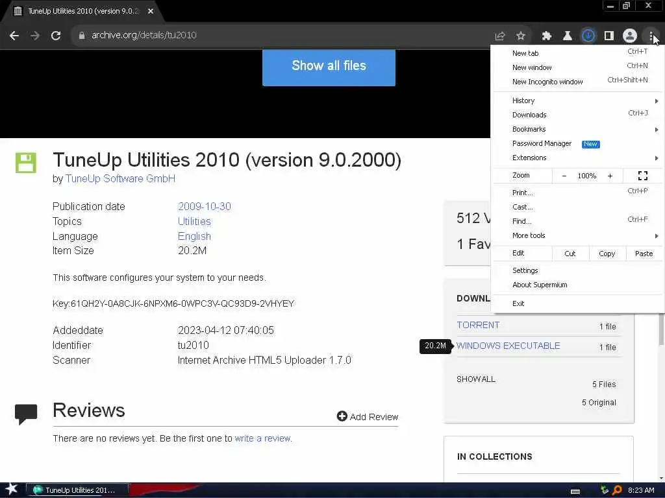Open Downloads from the menu
The height and width of the screenshot is (498, 665).
tap(578, 115)
